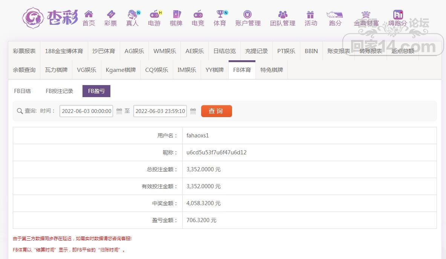The width and height of the screenshot is (446, 259).
Task: Click the 首页 home icon
Action: tap(89, 15)
